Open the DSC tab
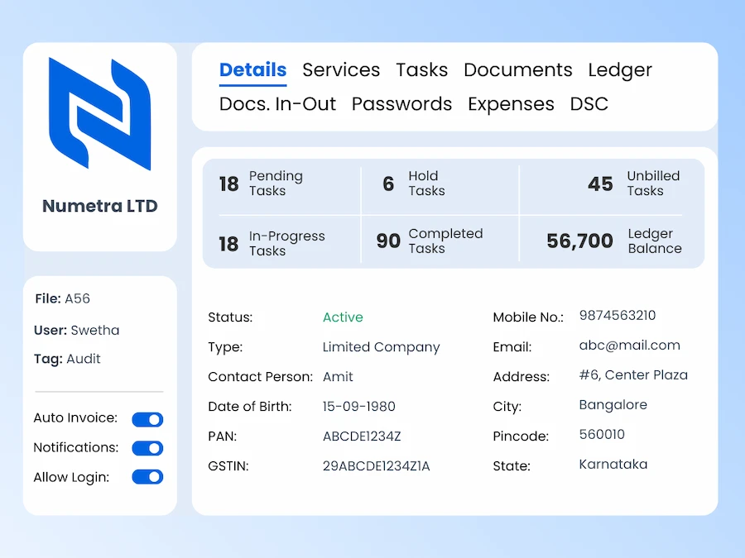745x558 pixels. coord(589,104)
